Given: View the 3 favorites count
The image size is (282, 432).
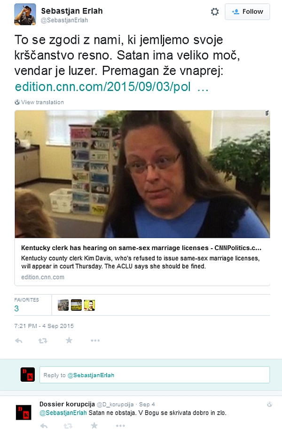Looking at the screenshot, I should pos(16,308).
